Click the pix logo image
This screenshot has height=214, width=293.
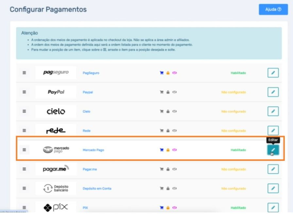(x=56, y=207)
